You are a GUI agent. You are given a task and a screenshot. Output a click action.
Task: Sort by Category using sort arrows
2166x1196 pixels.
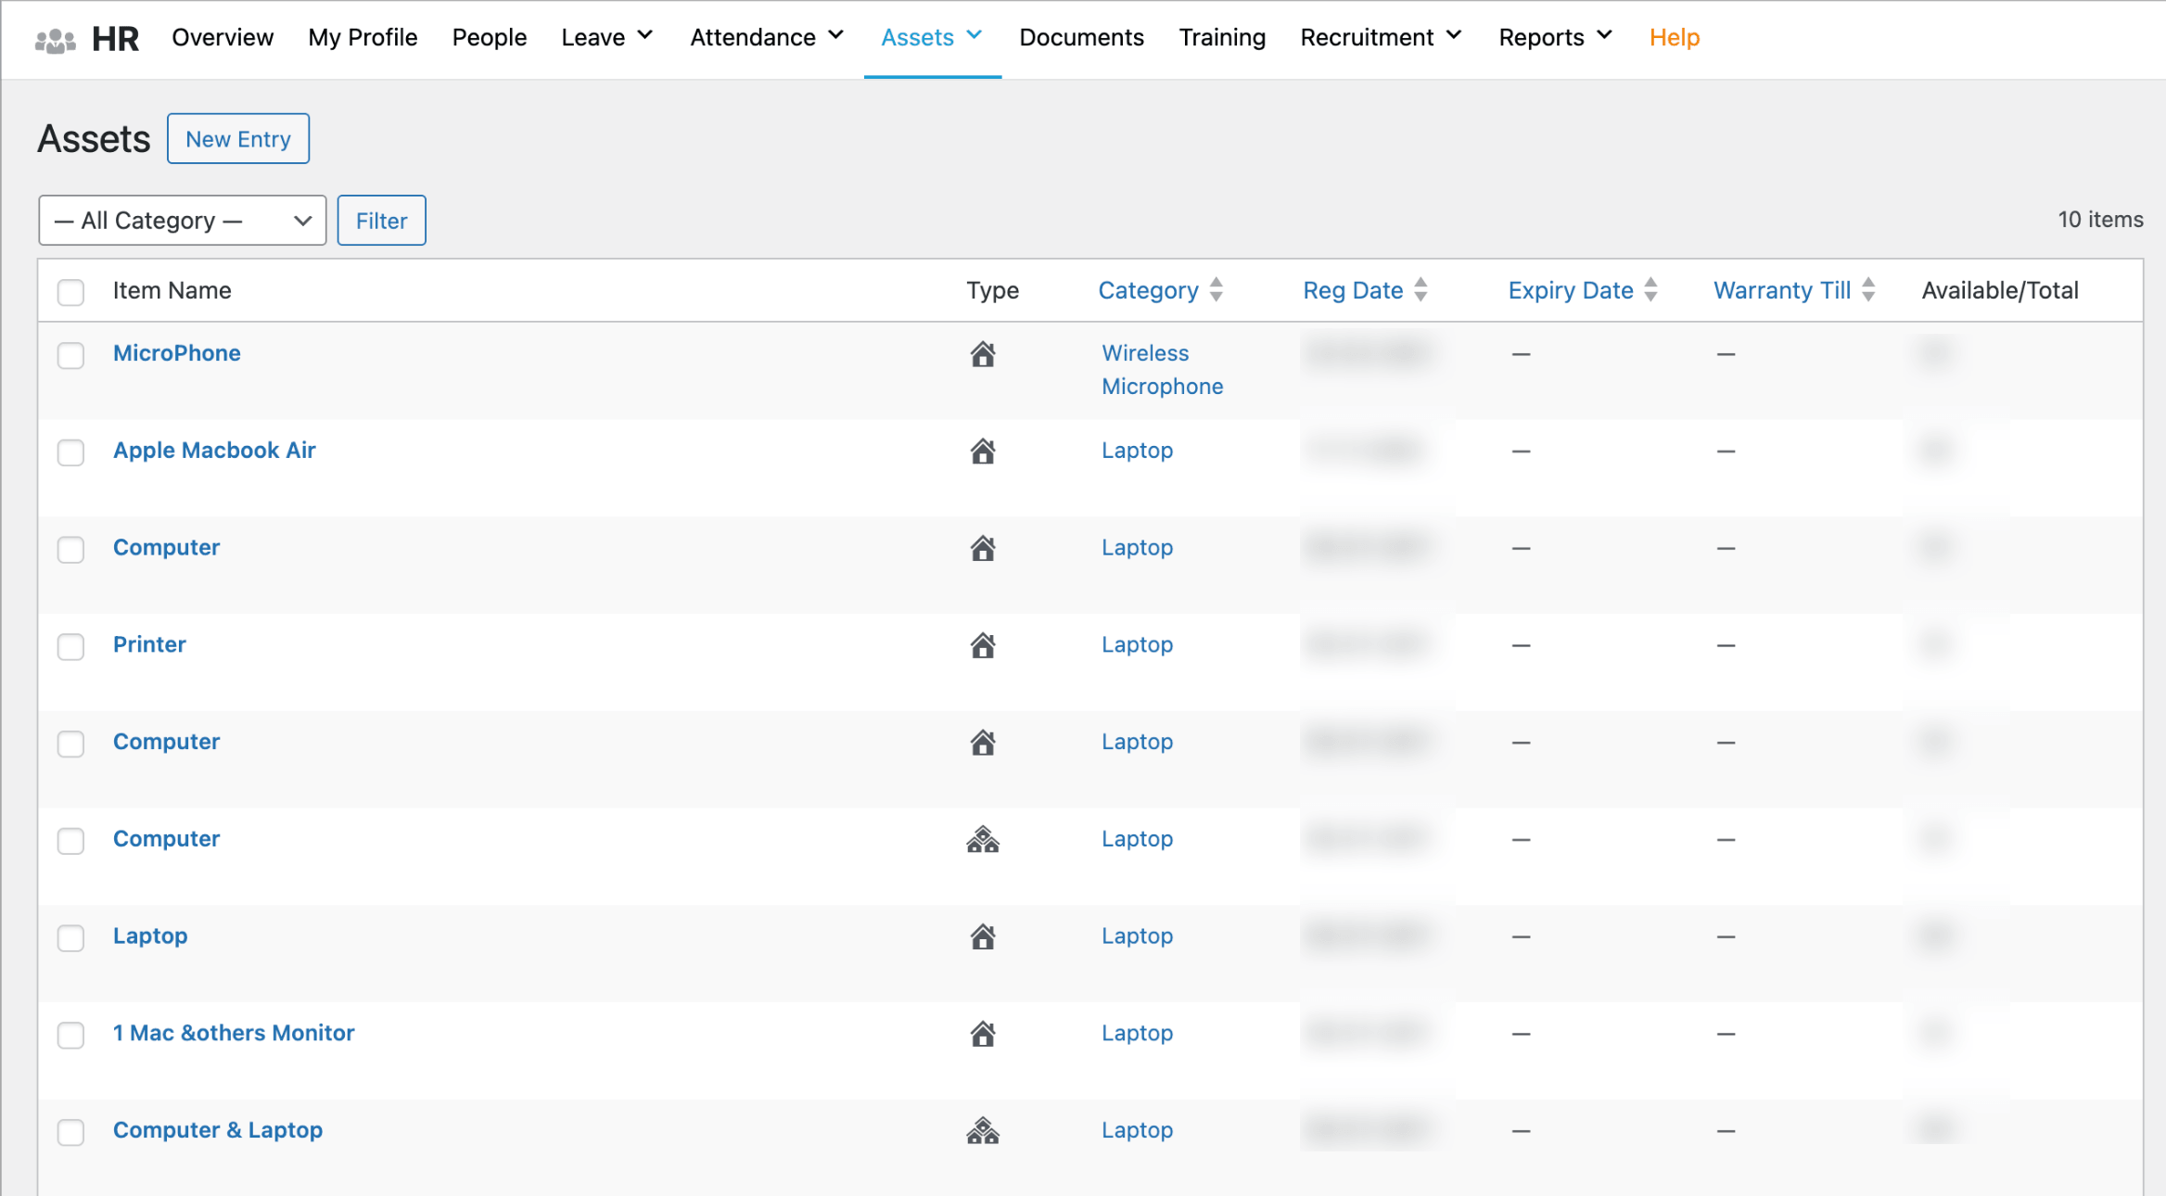tap(1217, 290)
